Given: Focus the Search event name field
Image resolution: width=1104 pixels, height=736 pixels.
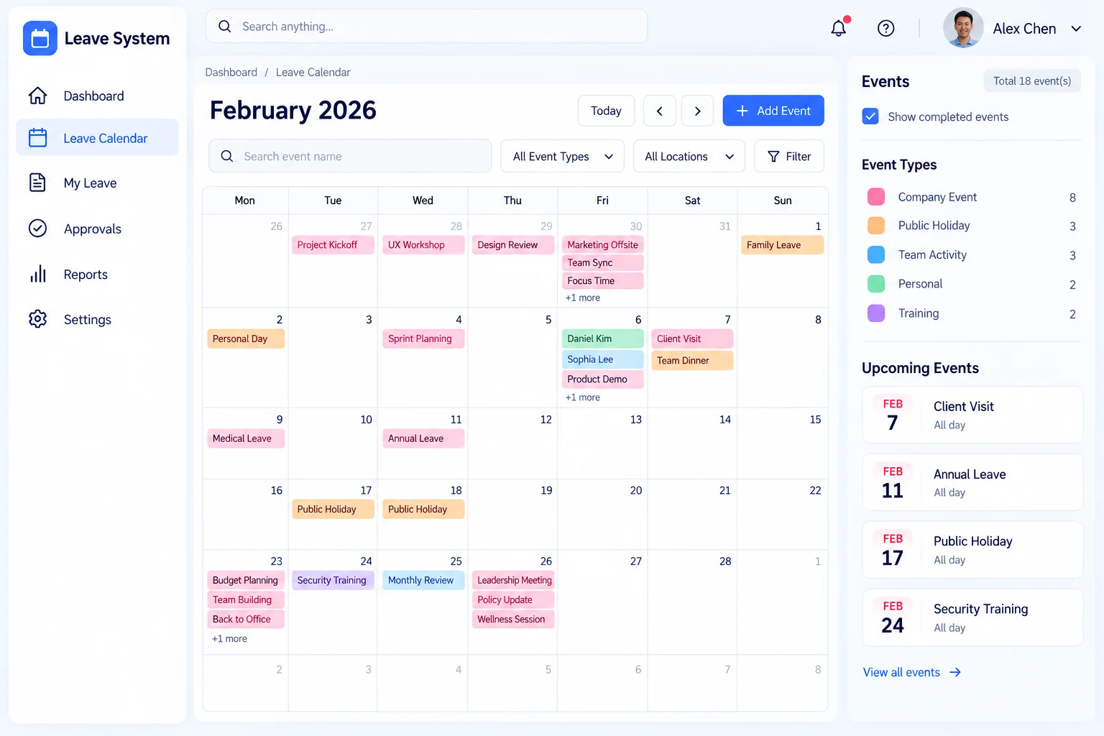Looking at the screenshot, I should [x=350, y=156].
